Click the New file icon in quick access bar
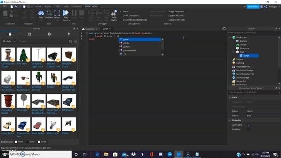This screenshot has height=158, width=281. pyautogui.click(x=12, y=7)
